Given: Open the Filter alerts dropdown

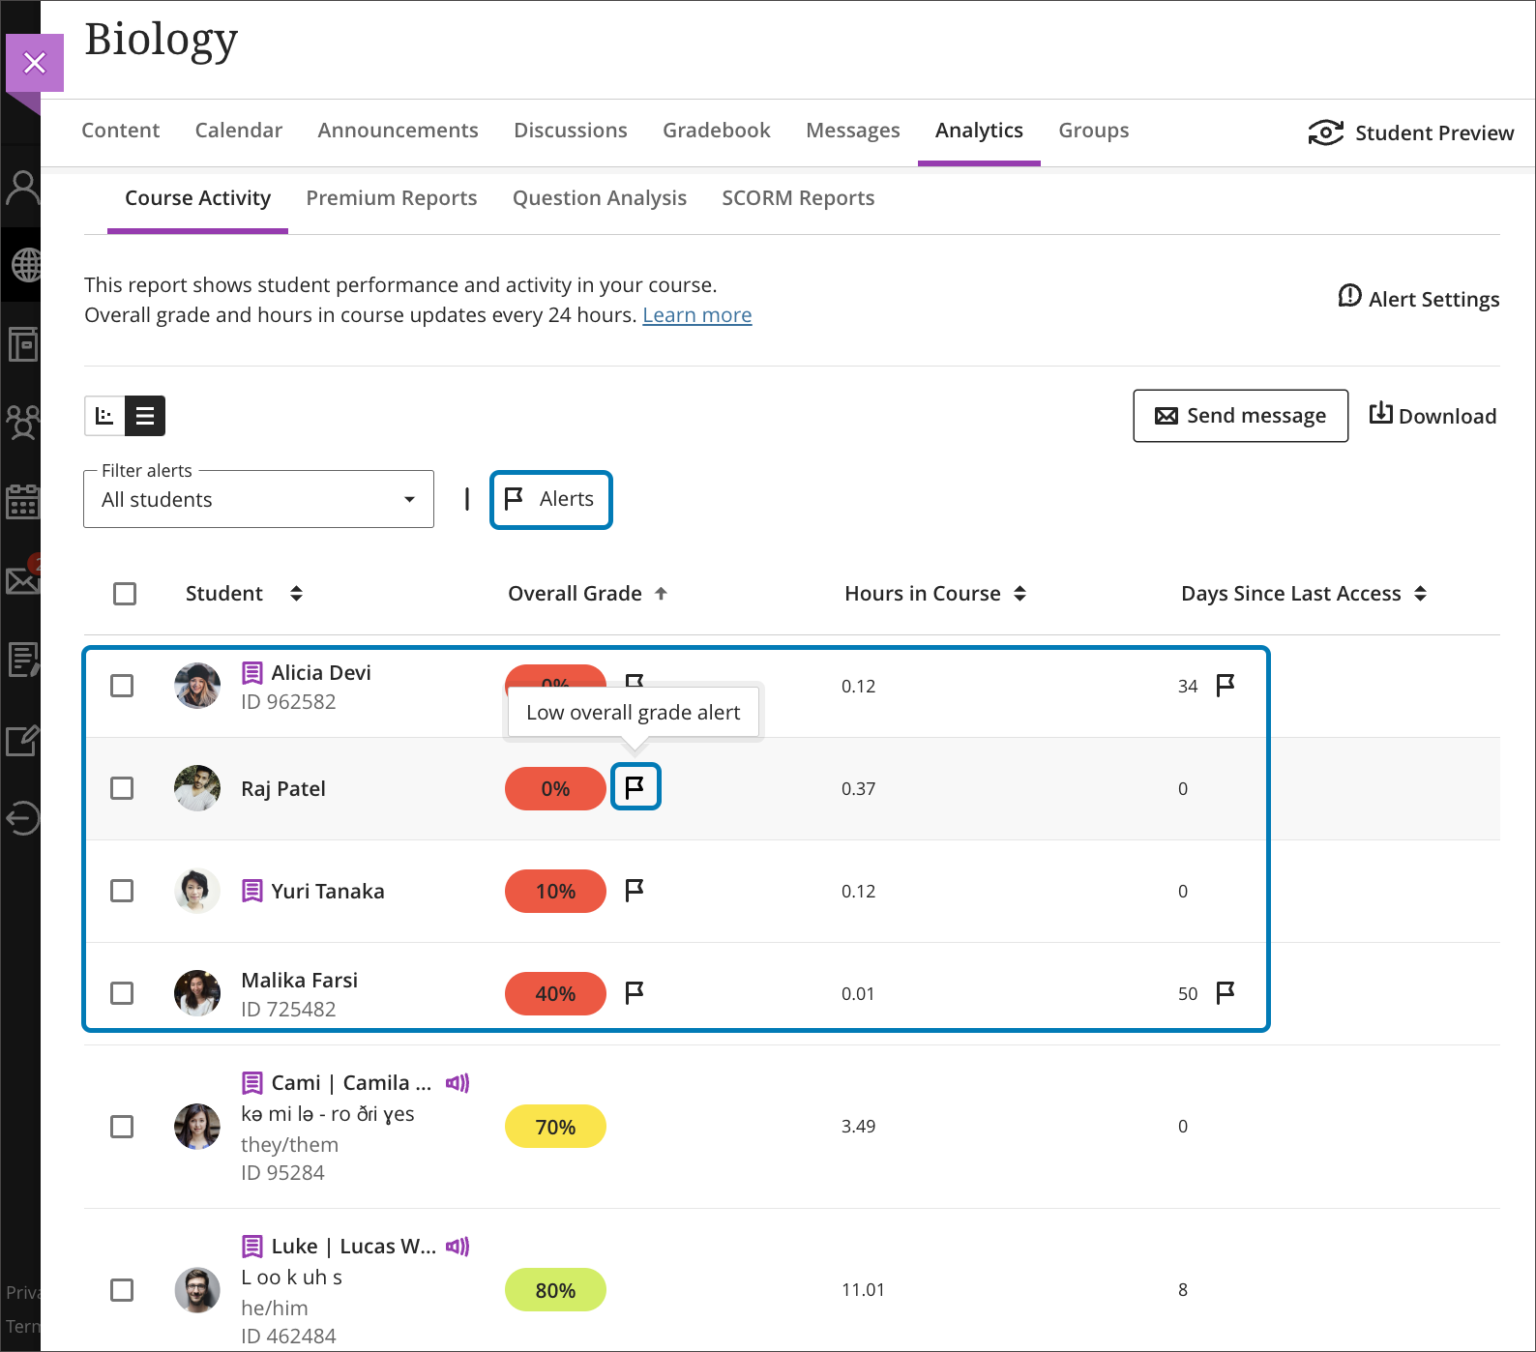Looking at the screenshot, I should click(258, 500).
